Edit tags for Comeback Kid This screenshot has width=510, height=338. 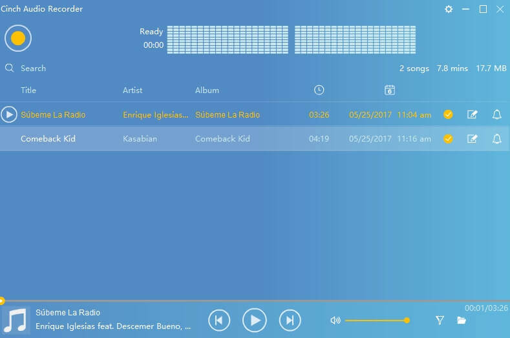473,139
